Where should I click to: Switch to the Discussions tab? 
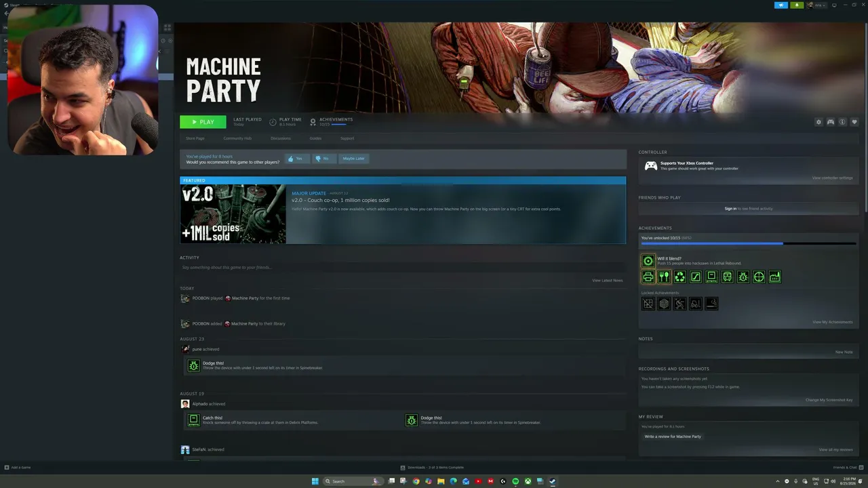(x=281, y=138)
